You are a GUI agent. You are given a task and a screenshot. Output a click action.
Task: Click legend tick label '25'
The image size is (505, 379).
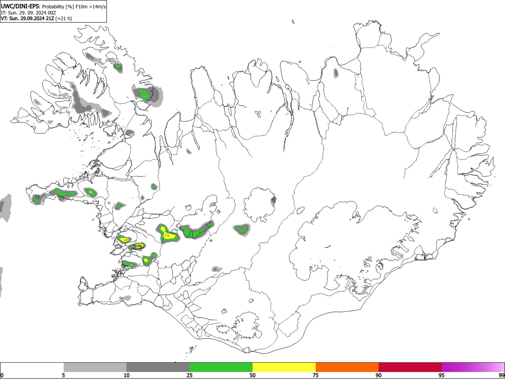tap(190, 375)
